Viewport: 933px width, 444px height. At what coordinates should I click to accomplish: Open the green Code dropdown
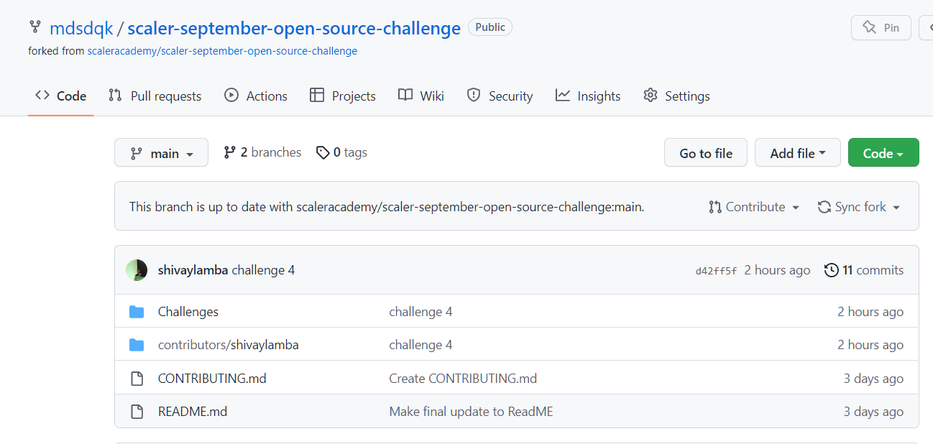click(883, 152)
